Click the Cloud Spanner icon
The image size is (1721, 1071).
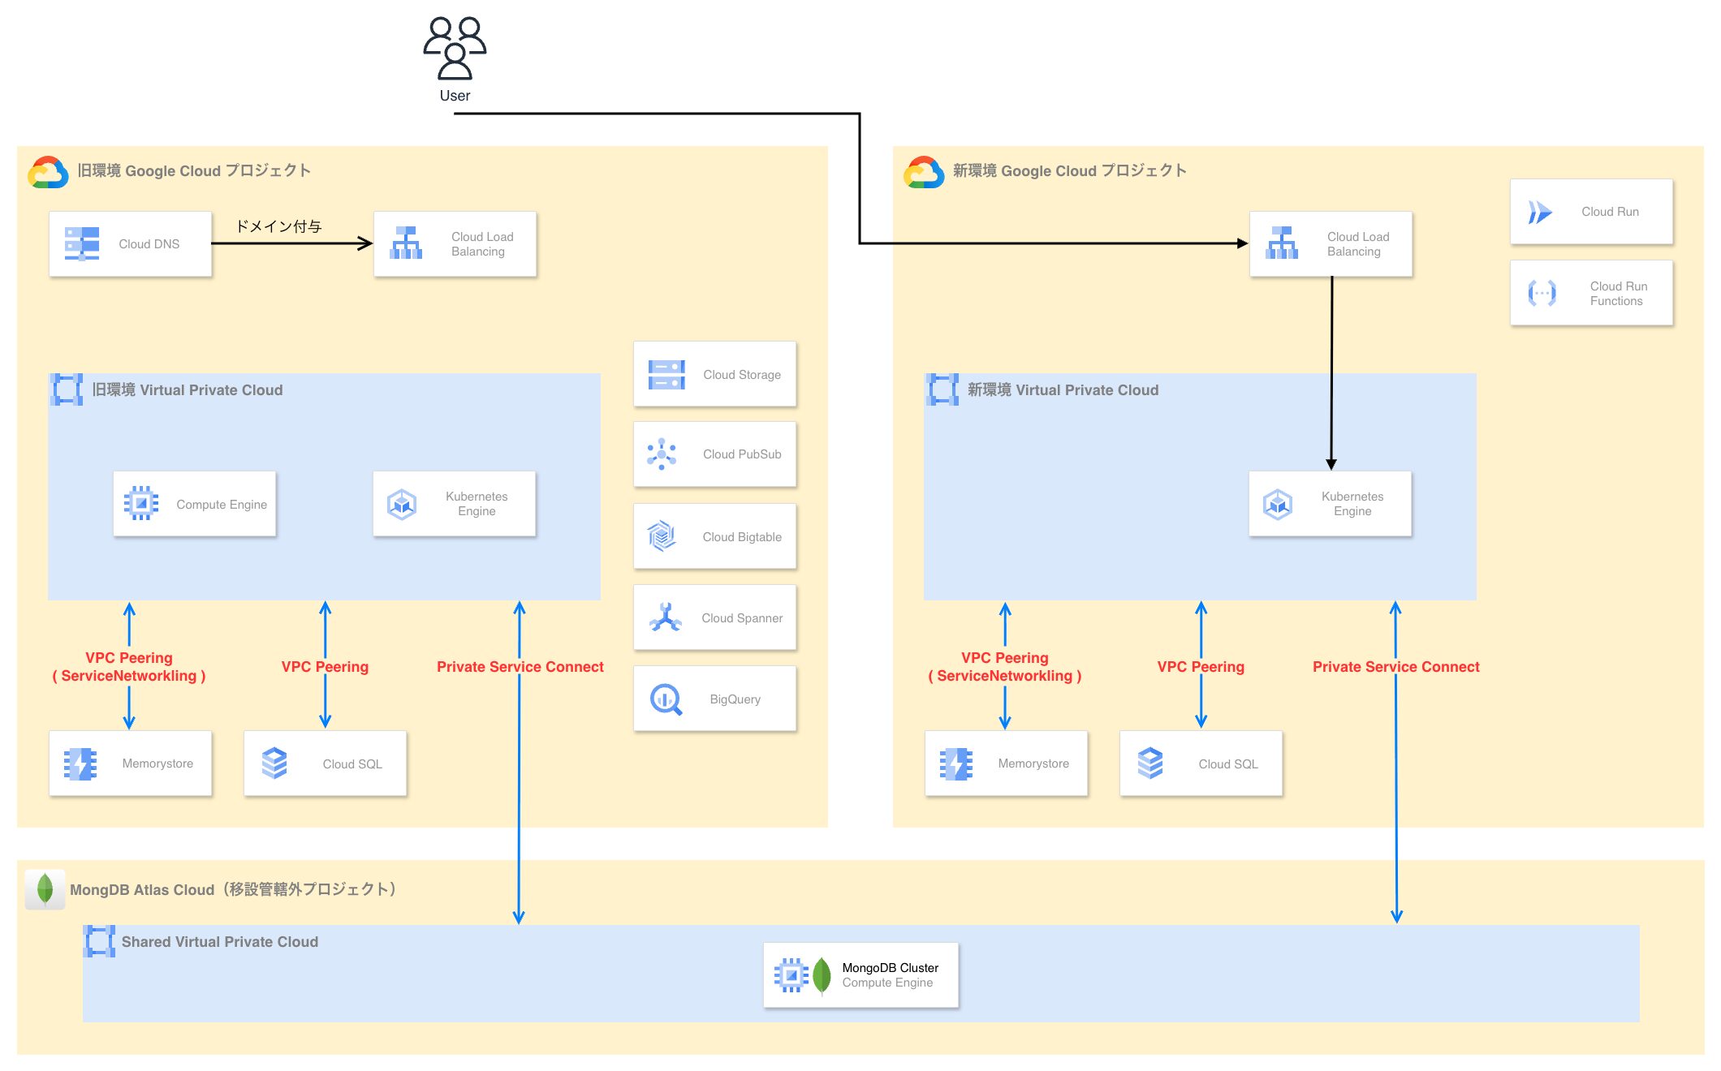(x=665, y=617)
